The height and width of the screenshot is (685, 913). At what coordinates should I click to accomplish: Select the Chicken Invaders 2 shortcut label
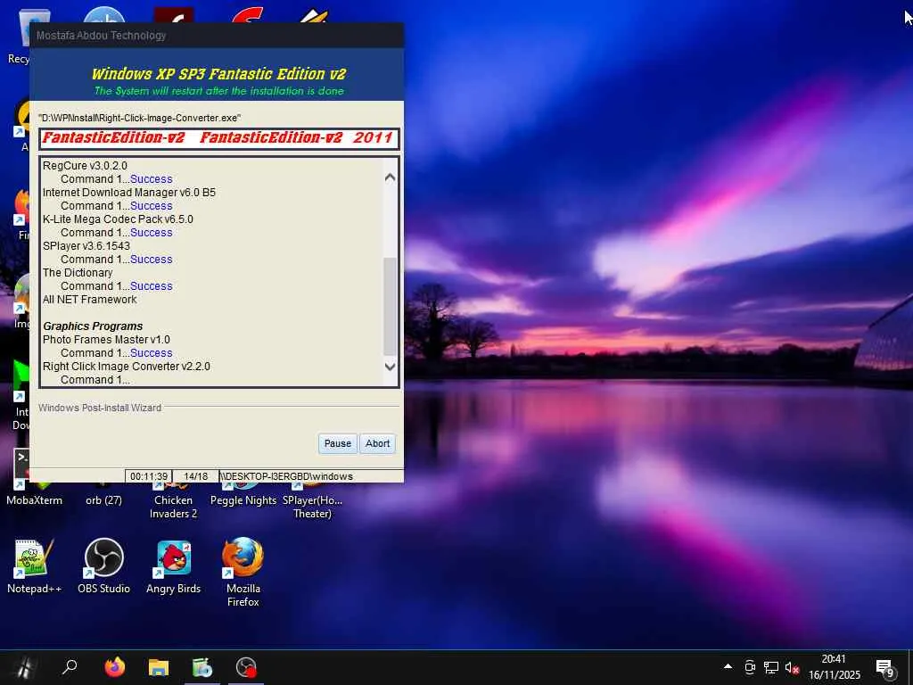(x=173, y=507)
